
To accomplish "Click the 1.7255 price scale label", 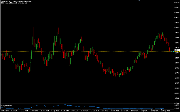I will (x=177, y=2).
